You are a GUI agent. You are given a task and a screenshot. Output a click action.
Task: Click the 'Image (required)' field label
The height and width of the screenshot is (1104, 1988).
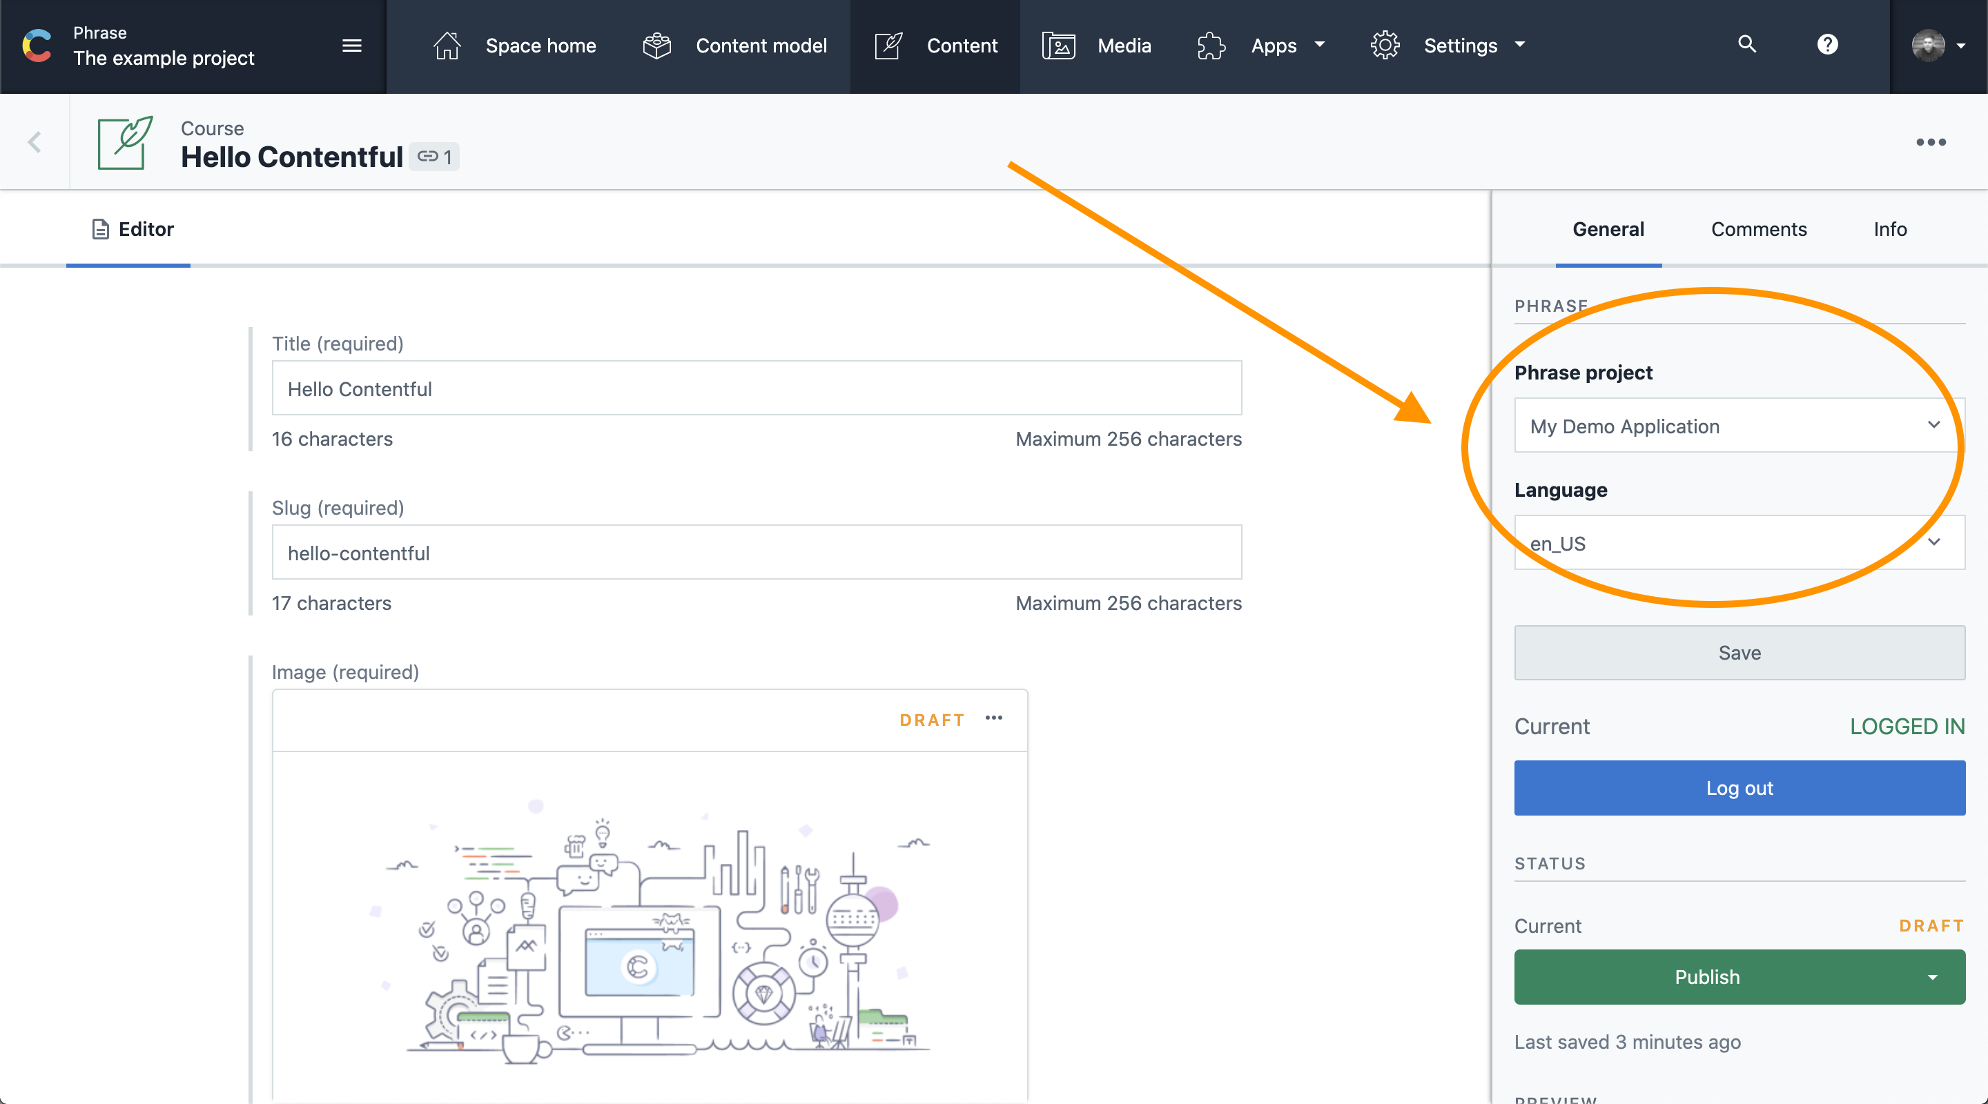pos(345,672)
